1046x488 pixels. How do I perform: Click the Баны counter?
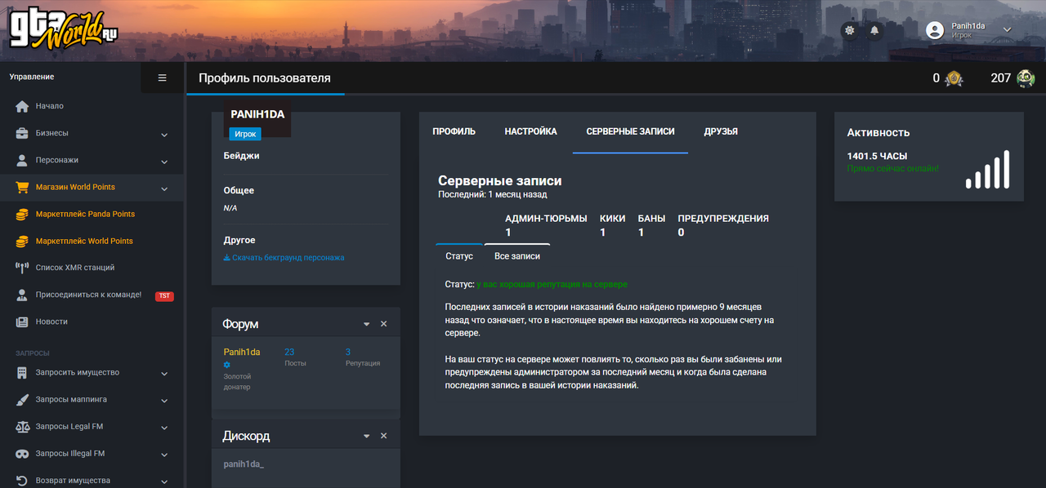click(651, 225)
